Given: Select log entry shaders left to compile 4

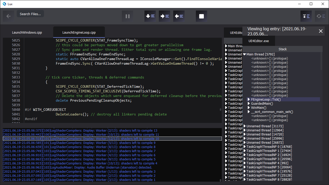Looking at the screenshot, I should coord(112,163).
